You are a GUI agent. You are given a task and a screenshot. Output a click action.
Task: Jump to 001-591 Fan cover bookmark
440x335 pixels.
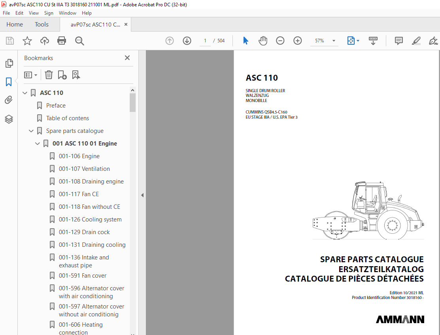coord(83,276)
